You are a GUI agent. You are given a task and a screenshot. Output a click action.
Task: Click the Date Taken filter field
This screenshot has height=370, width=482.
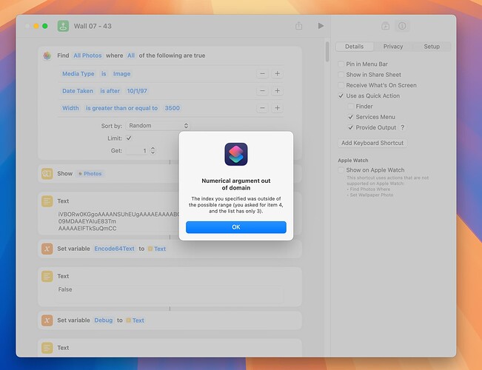coord(78,91)
